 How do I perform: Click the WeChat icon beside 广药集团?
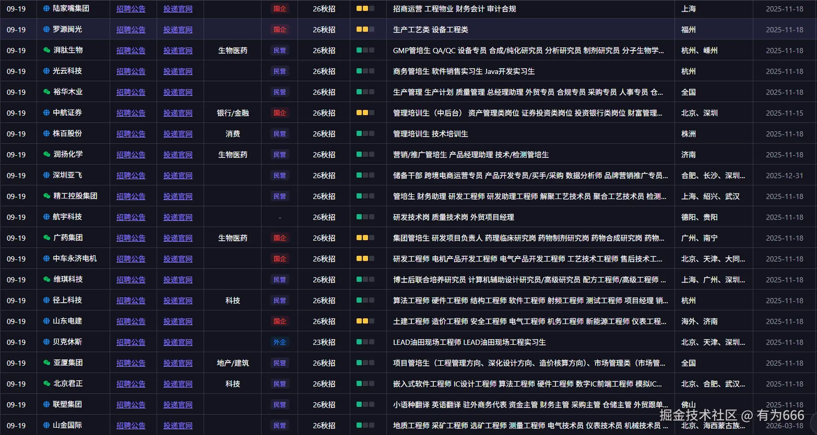pos(46,238)
